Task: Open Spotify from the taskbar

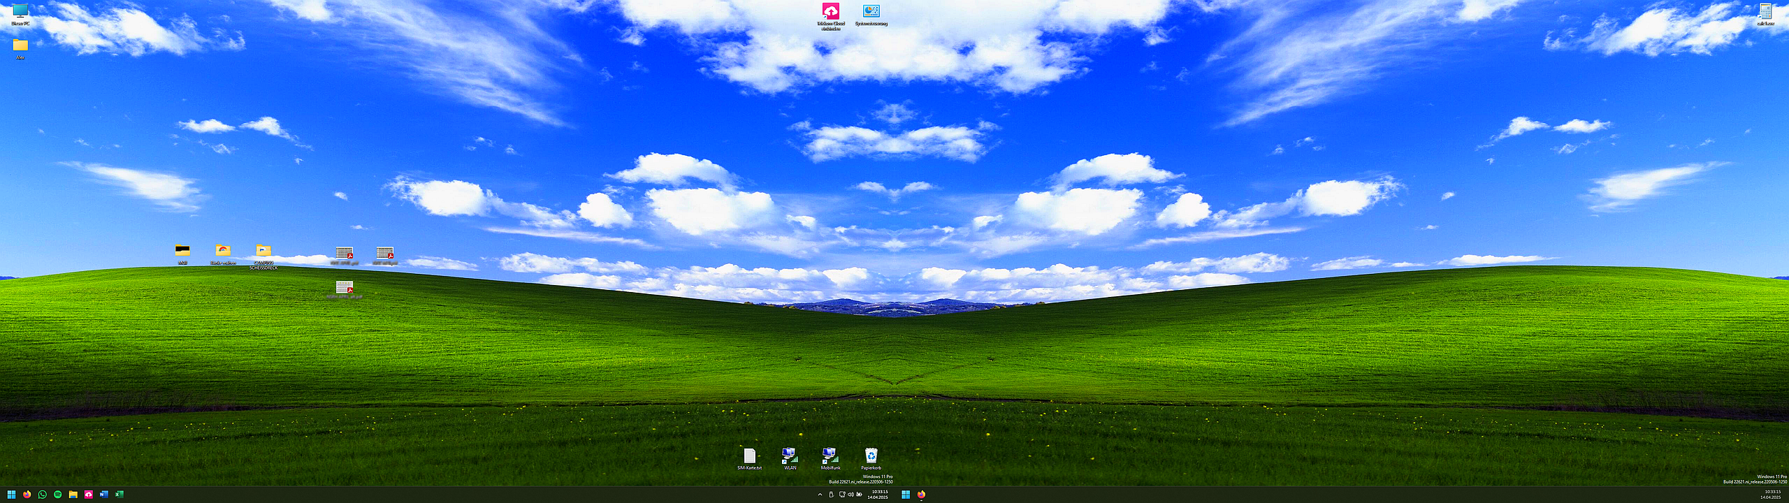Action: tap(57, 495)
